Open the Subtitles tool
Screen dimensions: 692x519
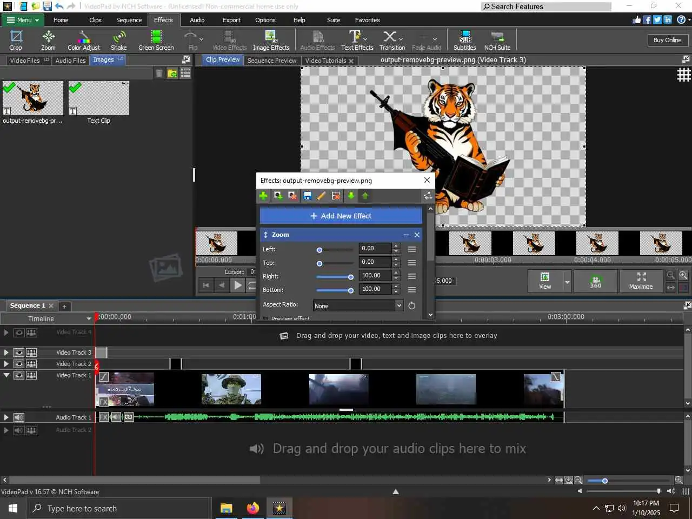465,41
